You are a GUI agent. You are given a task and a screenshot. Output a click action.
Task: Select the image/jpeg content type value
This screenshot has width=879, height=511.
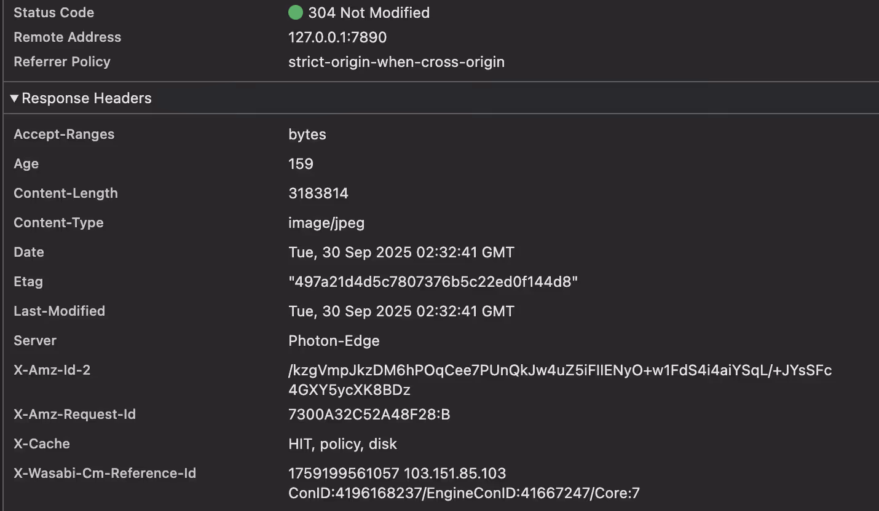326,223
